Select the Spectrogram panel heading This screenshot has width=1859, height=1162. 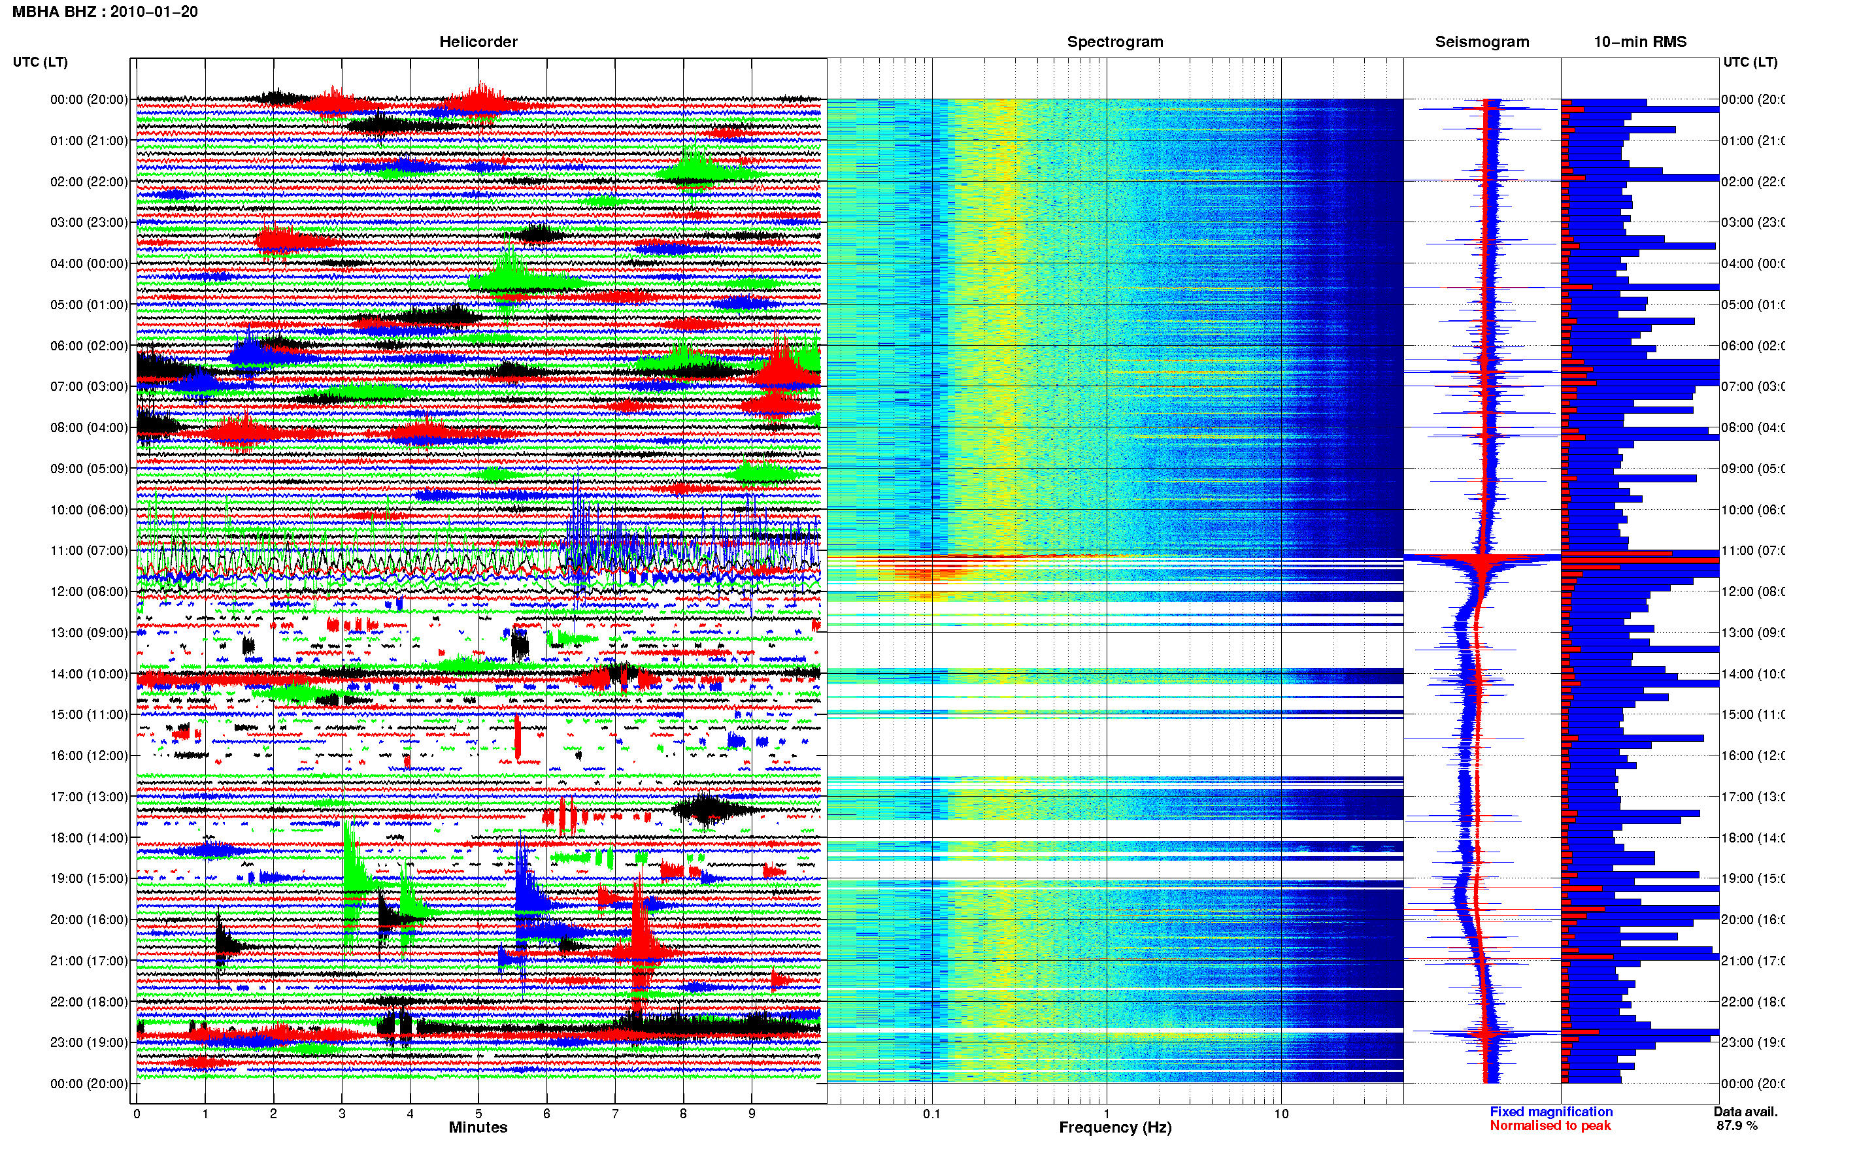(x=1114, y=42)
